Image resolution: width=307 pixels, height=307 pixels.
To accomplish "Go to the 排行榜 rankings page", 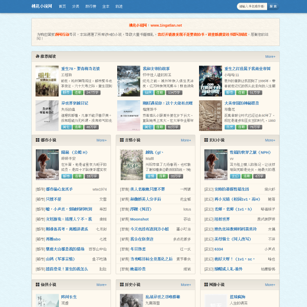I will [x=91, y=7].
